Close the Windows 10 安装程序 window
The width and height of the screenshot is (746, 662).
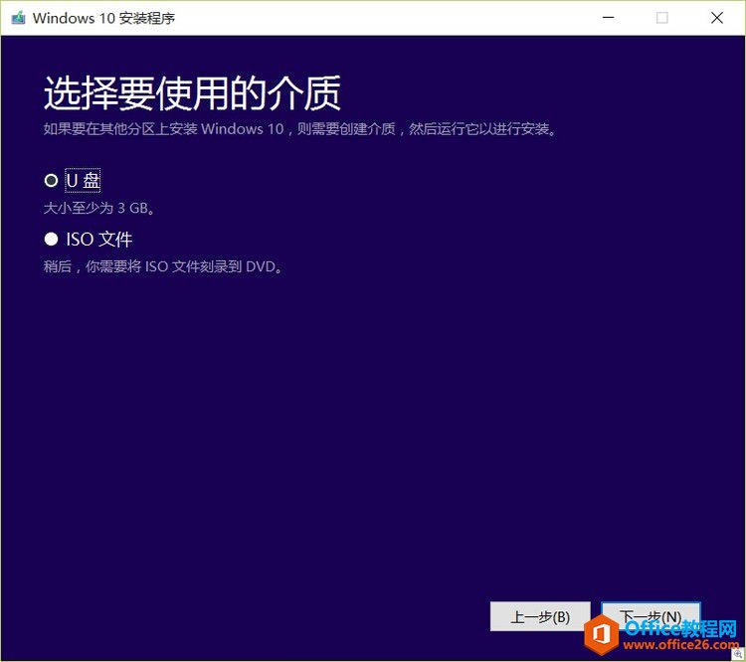pyautogui.click(x=716, y=18)
